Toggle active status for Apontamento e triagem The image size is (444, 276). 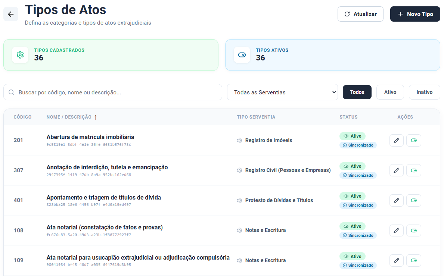coord(414,201)
